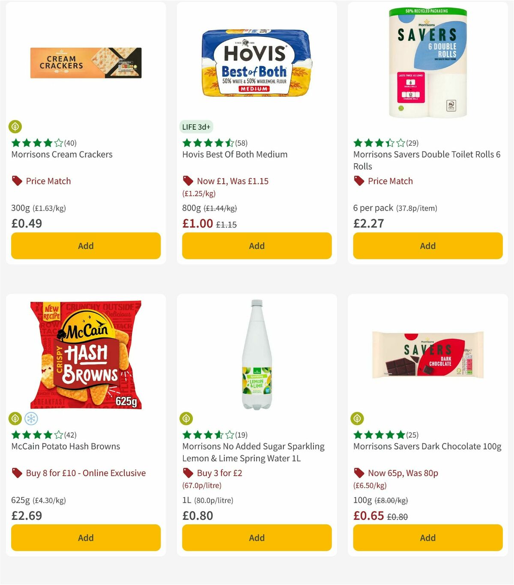Open Morrisons Savers Double Toilet Rolls product page
514x585 pixels.
click(427, 160)
